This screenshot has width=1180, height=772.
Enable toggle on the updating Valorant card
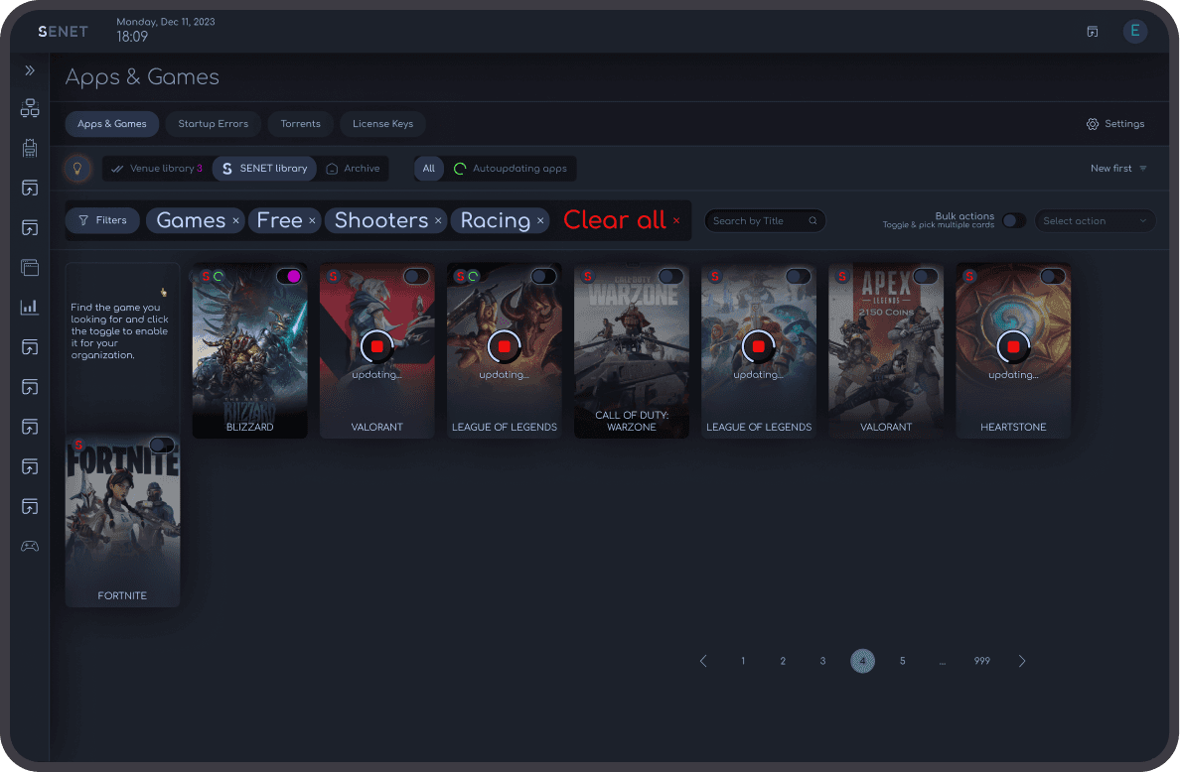416,276
